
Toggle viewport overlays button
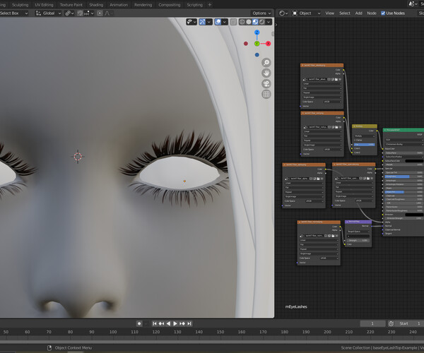[x=218, y=22]
